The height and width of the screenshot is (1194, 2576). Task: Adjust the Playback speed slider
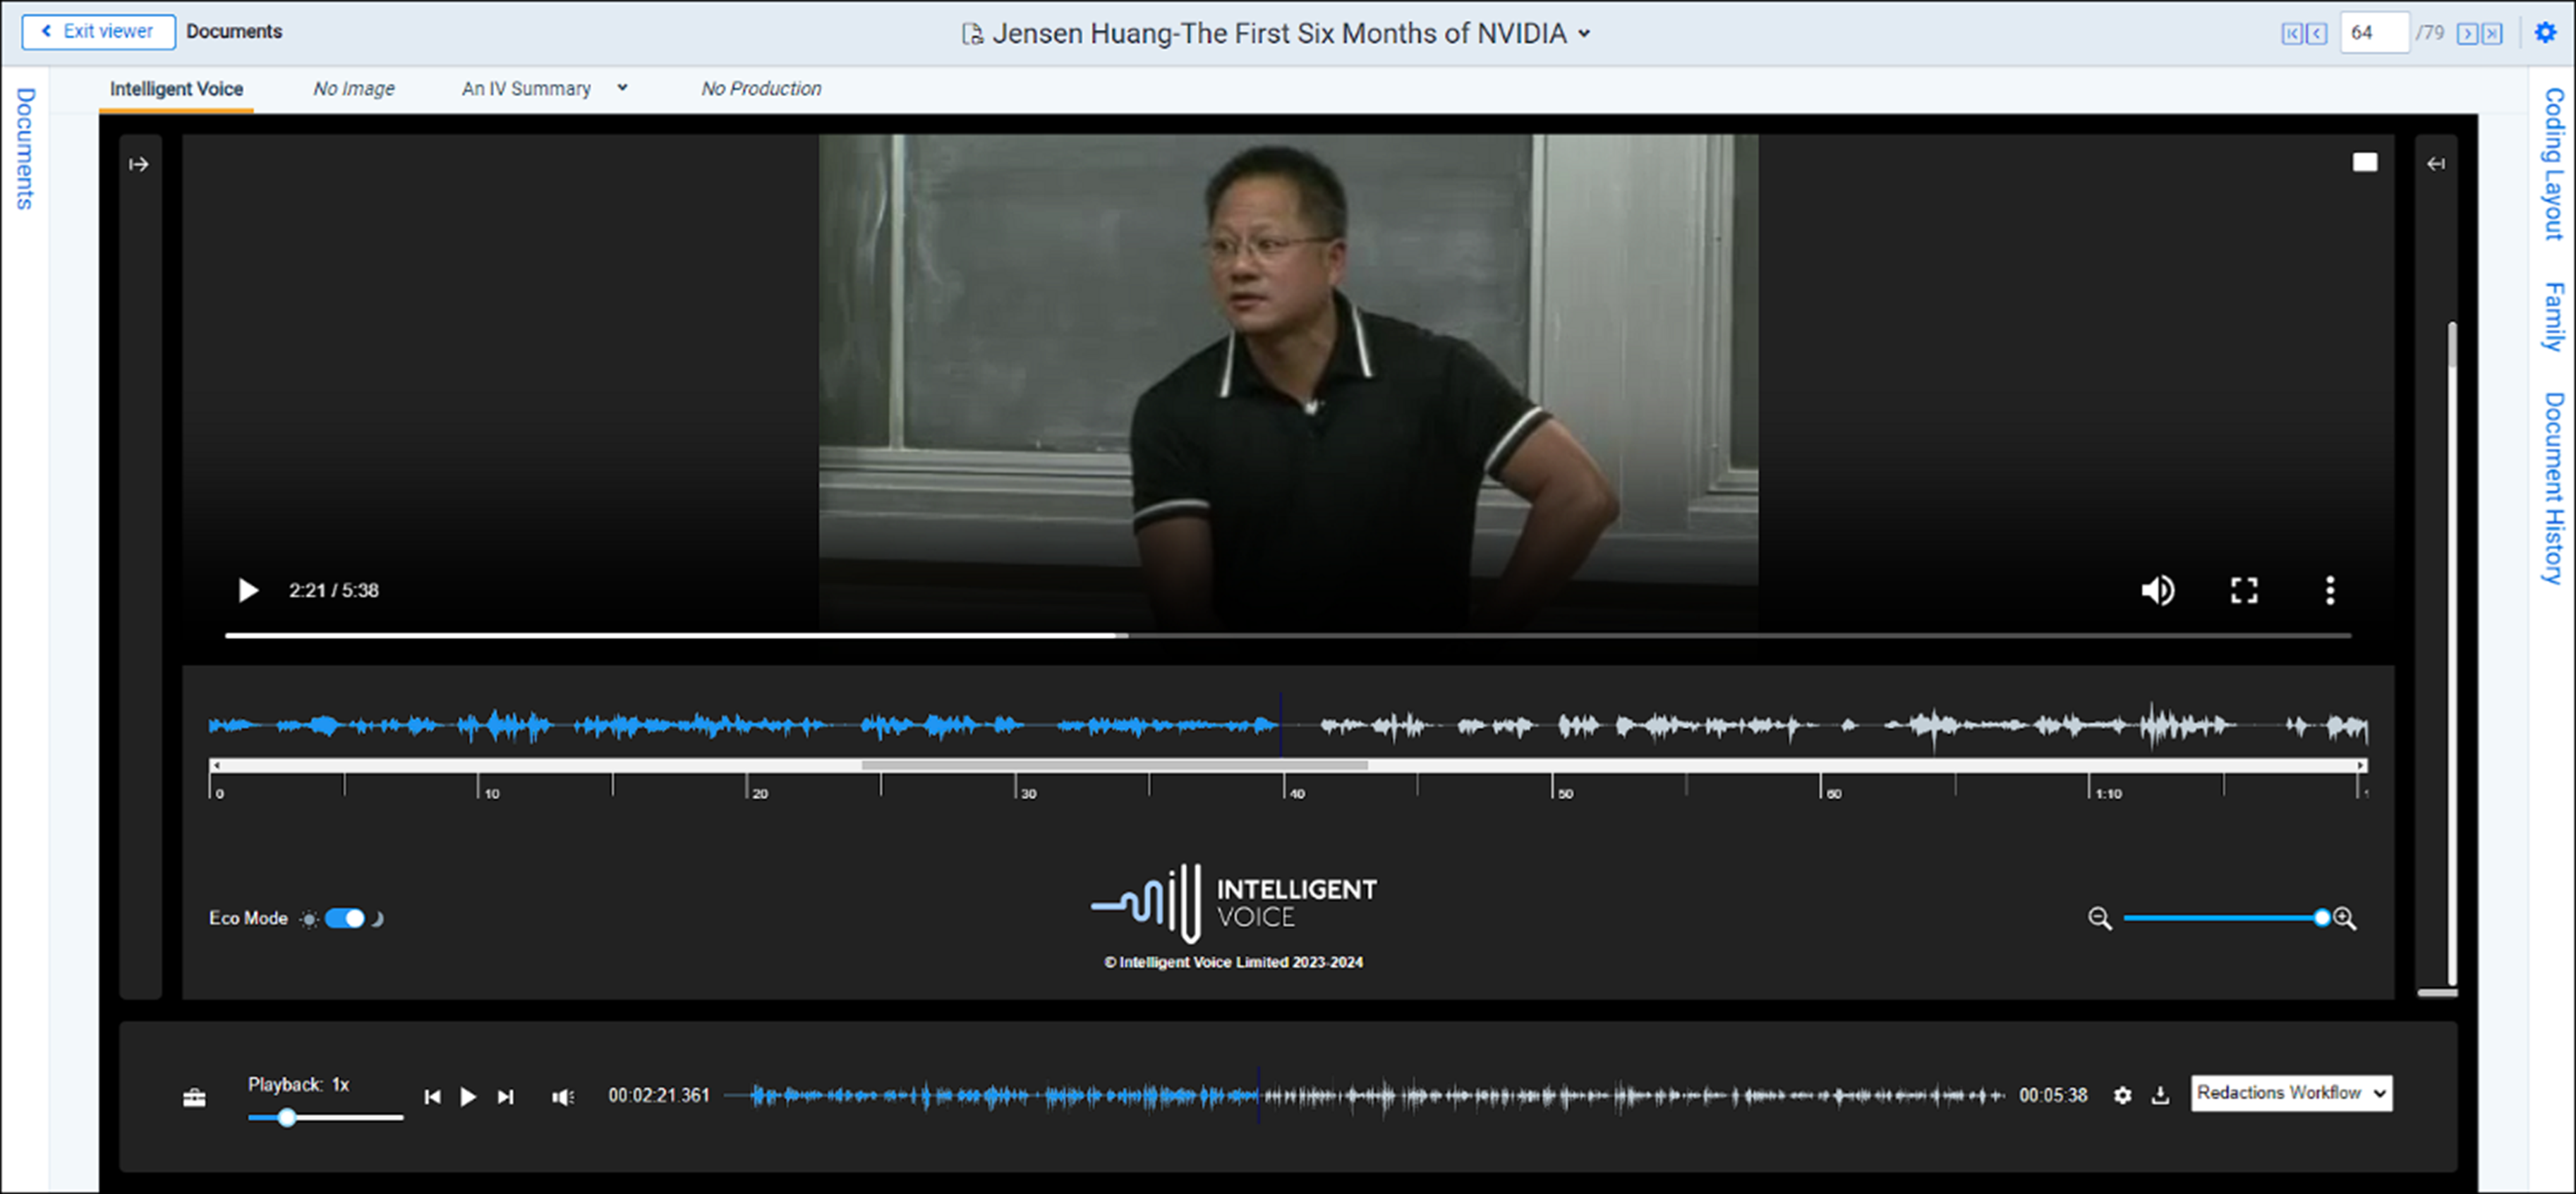pos(287,1117)
